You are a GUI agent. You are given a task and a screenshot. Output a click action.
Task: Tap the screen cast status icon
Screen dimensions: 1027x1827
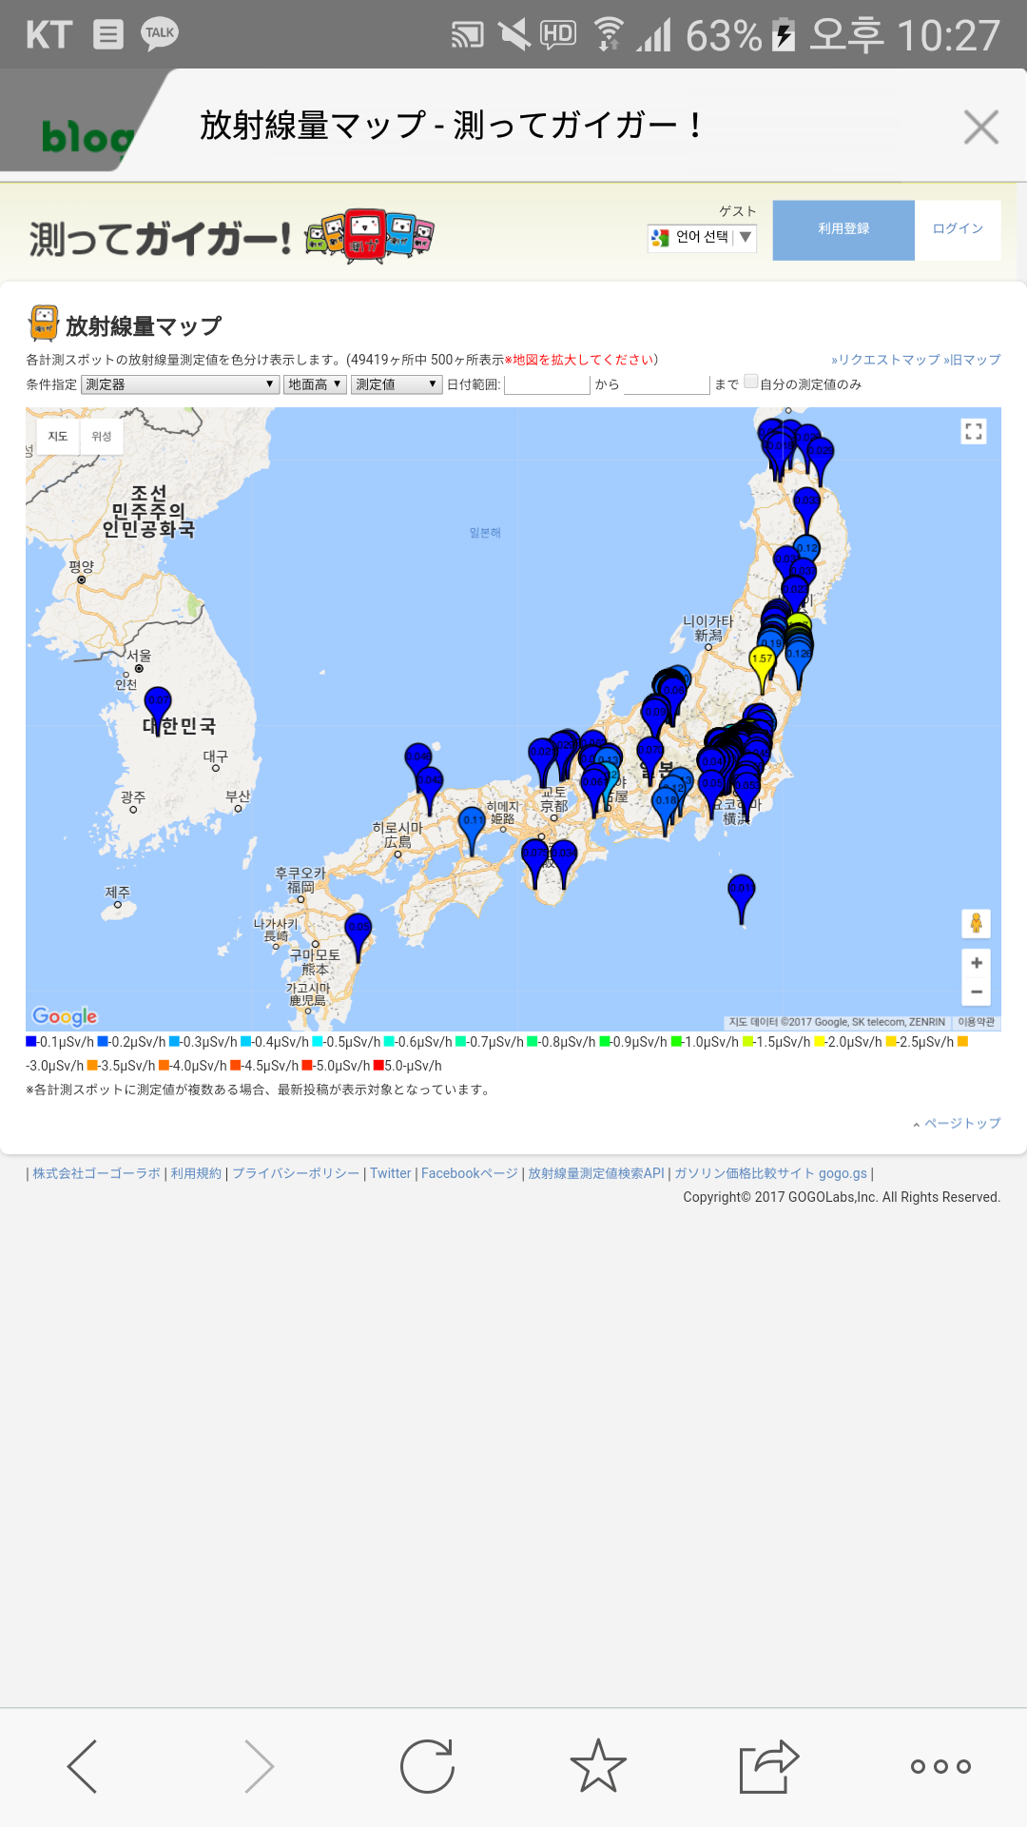468,35
